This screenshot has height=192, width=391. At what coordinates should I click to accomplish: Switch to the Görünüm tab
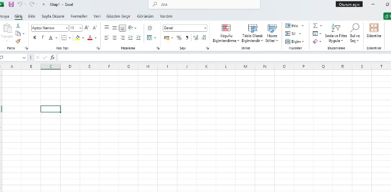click(x=145, y=16)
